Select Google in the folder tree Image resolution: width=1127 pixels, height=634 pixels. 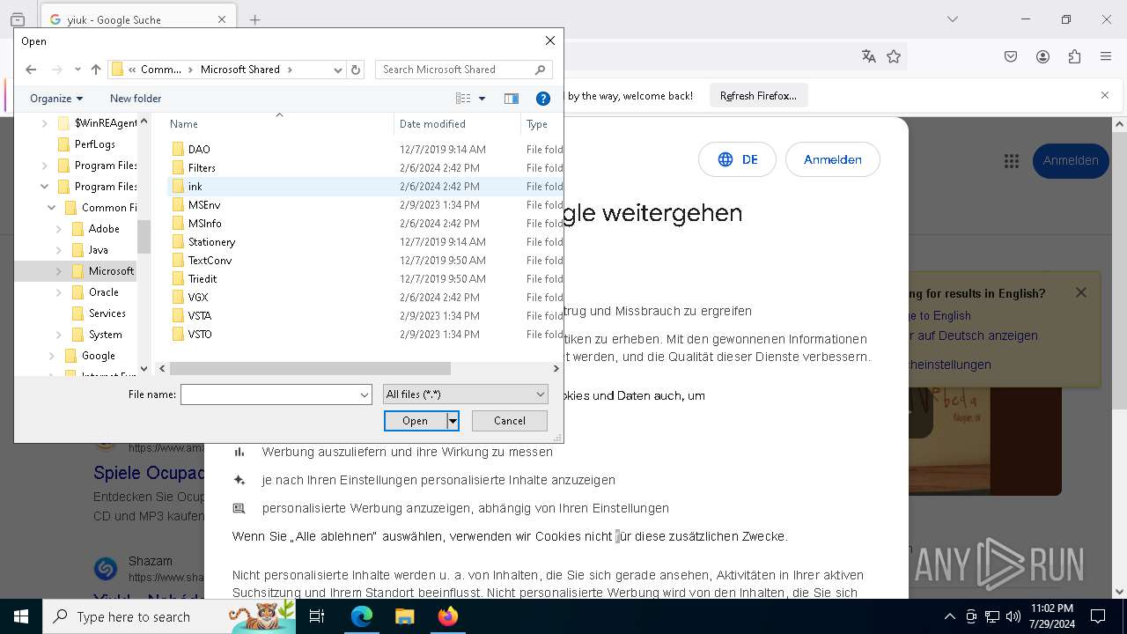98,356
